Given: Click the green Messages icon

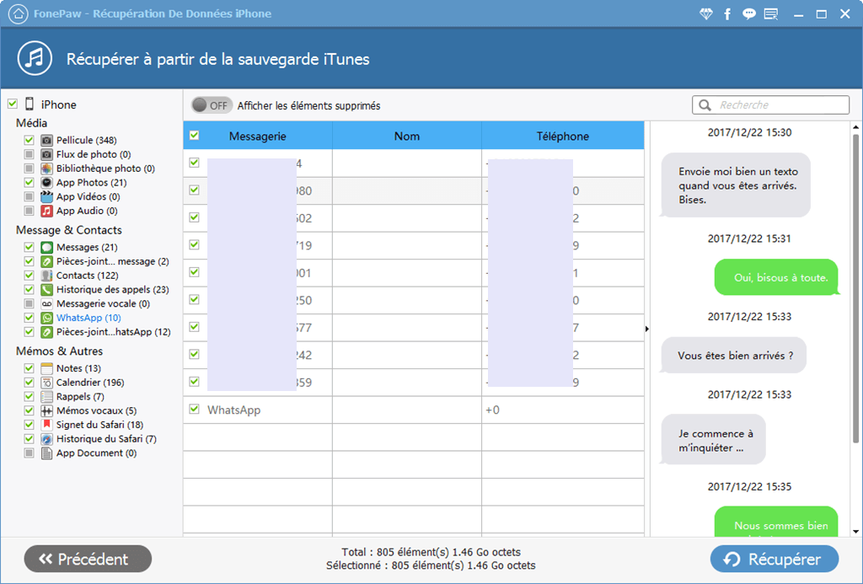Looking at the screenshot, I should pos(47,248).
